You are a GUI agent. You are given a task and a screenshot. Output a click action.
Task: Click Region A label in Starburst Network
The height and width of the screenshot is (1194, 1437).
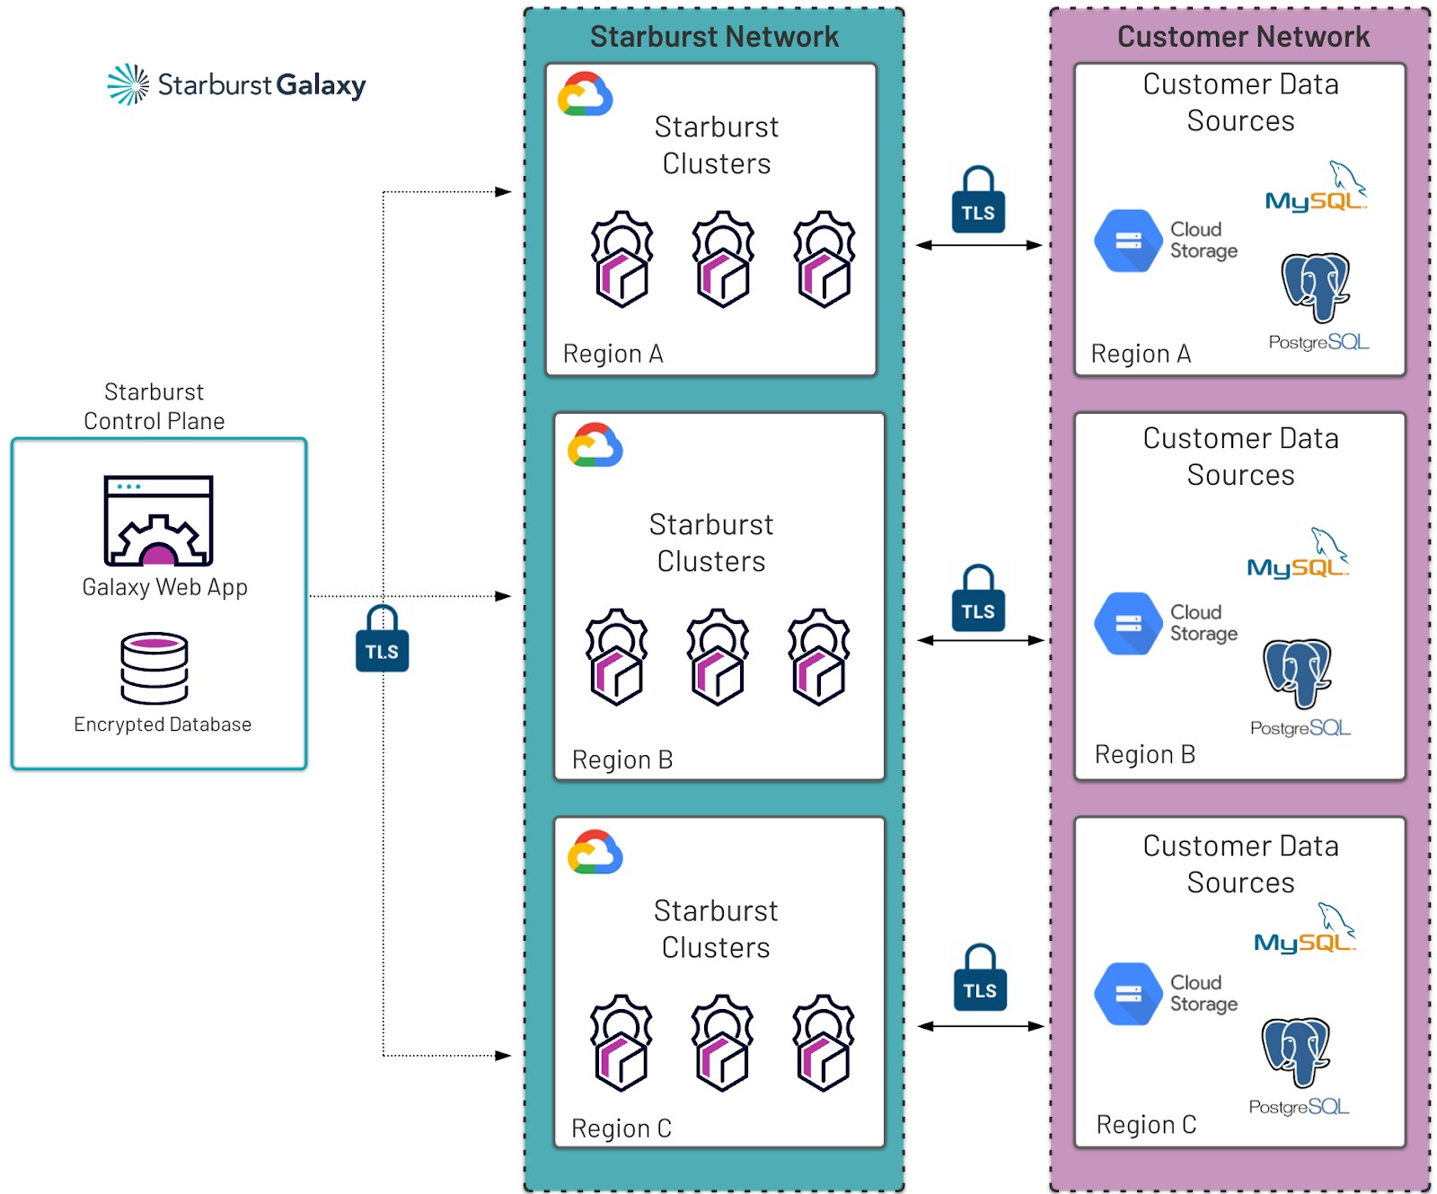point(613,354)
